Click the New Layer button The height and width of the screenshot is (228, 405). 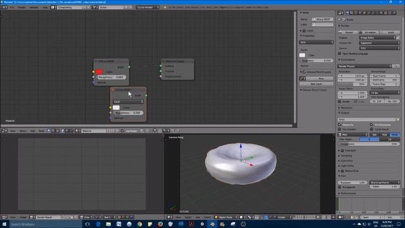point(316,84)
